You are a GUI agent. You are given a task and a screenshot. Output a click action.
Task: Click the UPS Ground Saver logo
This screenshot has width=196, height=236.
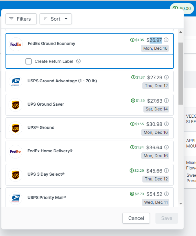[15, 105]
